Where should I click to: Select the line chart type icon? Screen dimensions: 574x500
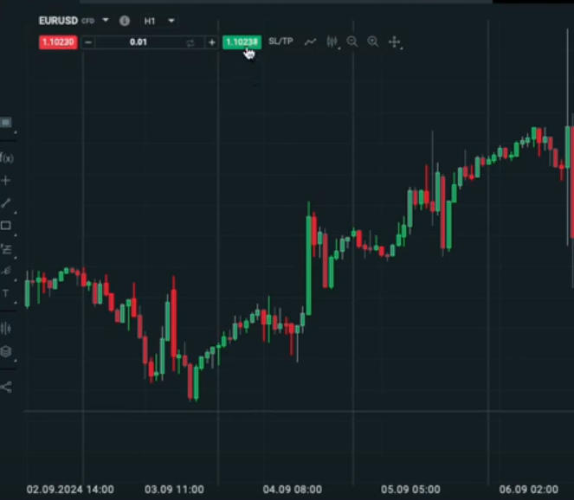(x=310, y=42)
